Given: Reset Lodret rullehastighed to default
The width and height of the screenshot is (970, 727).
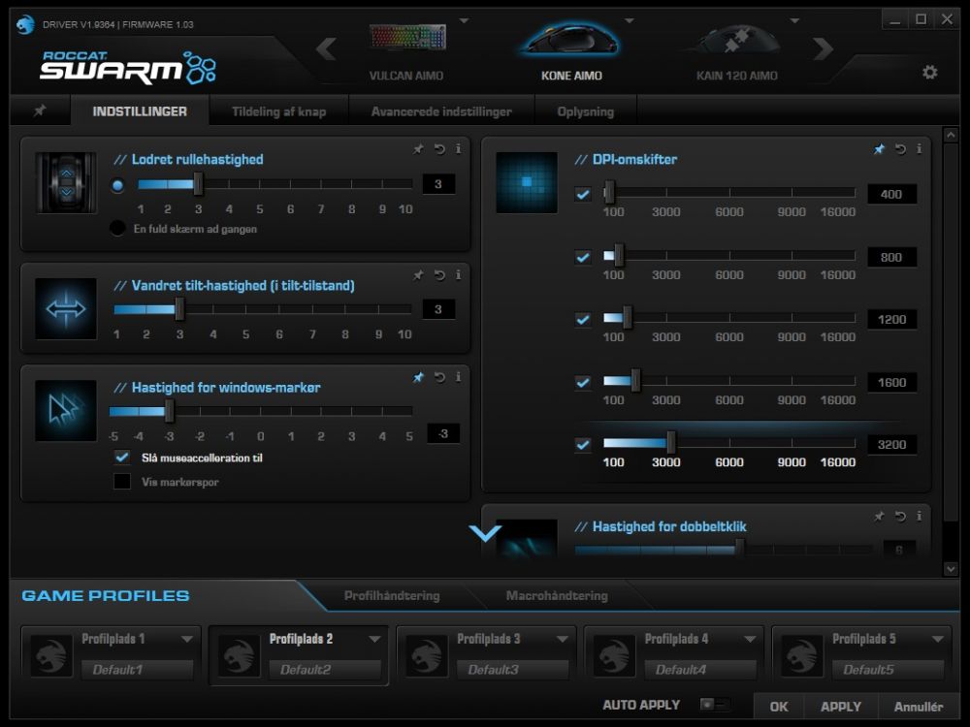Looking at the screenshot, I should 439,149.
